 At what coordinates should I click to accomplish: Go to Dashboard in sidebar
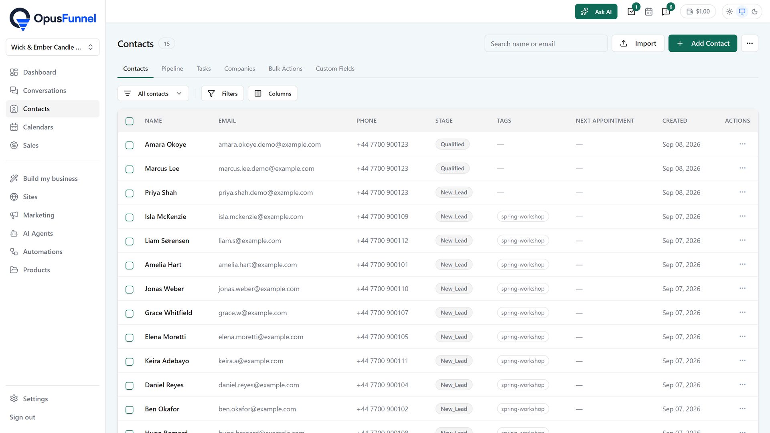click(53, 72)
